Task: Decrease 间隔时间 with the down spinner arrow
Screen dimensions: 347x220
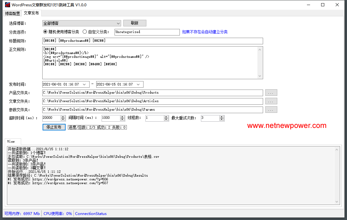Action: [x=122, y=119]
